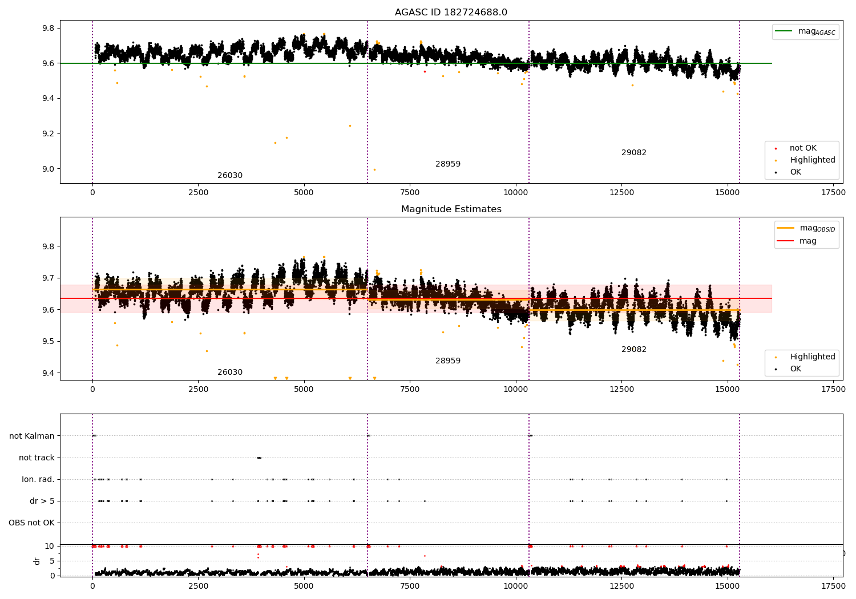Select the mag AGASC legend entry label
Screen dimensions: 856x599
click(x=817, y=32)
